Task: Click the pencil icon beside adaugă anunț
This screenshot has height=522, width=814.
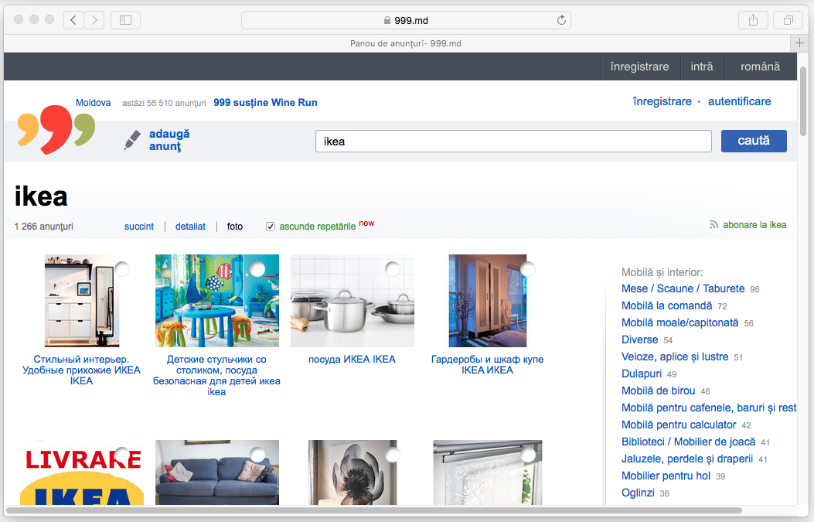Action: [132, 140]
